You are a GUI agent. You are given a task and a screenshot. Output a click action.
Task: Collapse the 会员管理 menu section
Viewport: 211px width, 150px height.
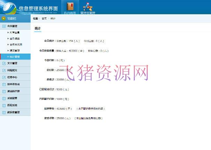coord(12,26)
